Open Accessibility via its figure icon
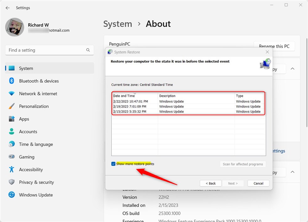 (12, 169)
